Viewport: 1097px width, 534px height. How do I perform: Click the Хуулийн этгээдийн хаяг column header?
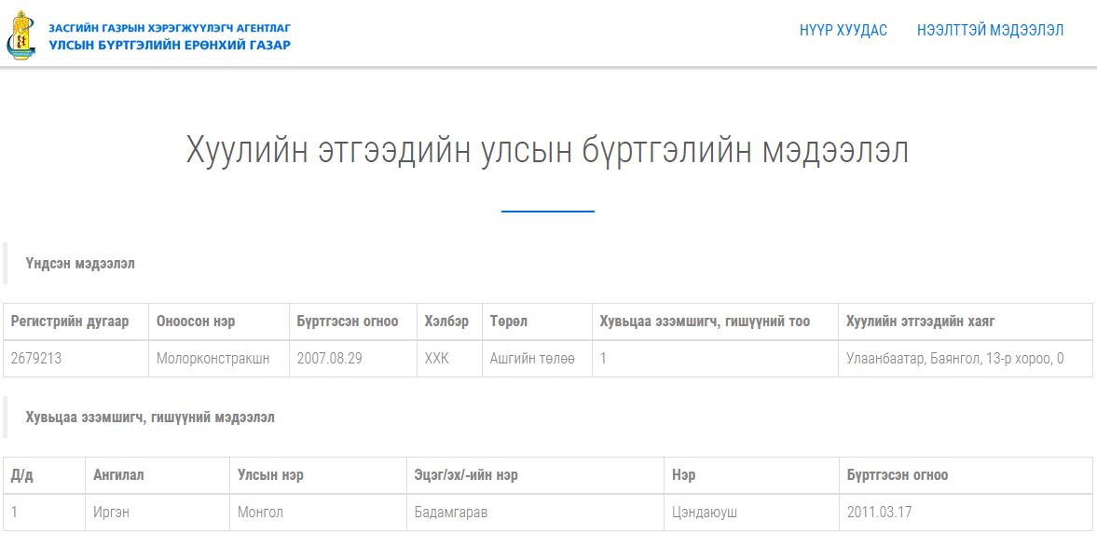(x=920, y=322)
